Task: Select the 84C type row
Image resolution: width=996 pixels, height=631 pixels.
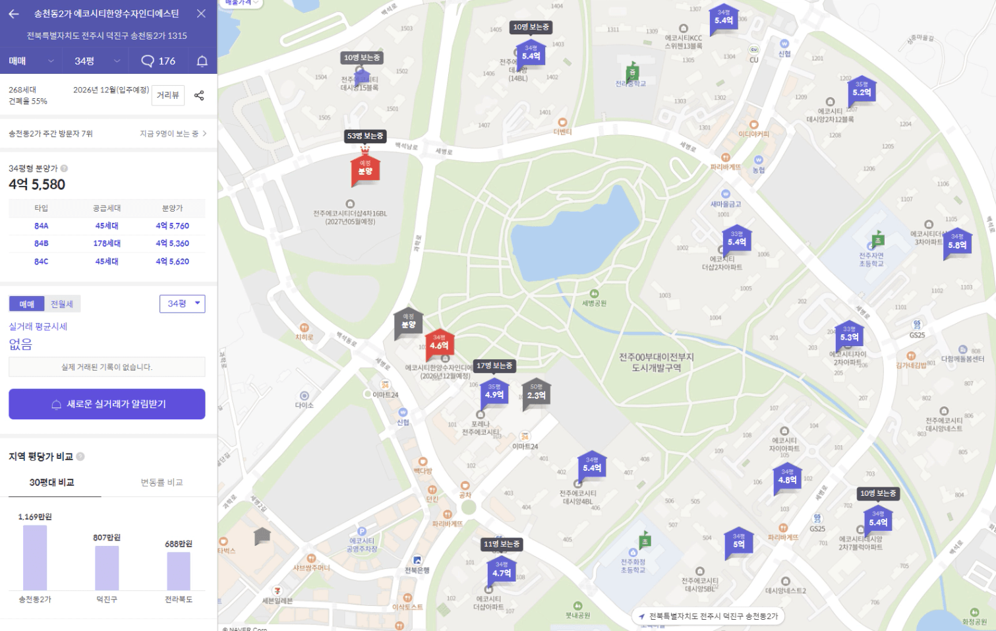Action: pos(107,261)
